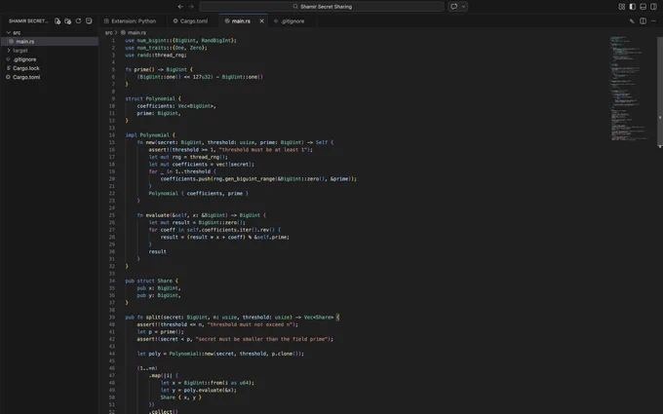
Task: Click 'pub struct Share' text
Action: pyautogui.click(x=149, y=281)
